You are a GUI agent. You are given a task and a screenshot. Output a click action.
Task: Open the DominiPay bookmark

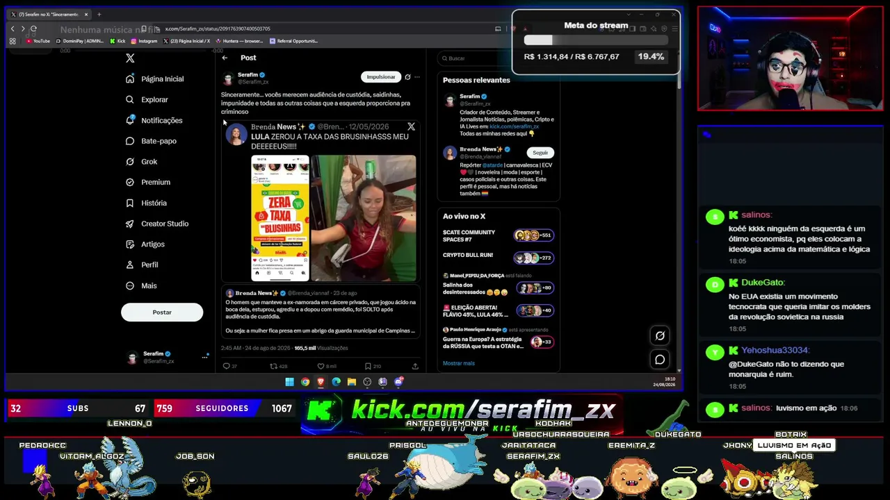click(79, 41)
